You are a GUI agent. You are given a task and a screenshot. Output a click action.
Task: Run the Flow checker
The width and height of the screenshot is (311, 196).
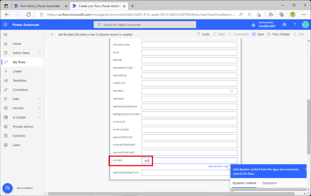pyautogui.click(x=278, y=34)
